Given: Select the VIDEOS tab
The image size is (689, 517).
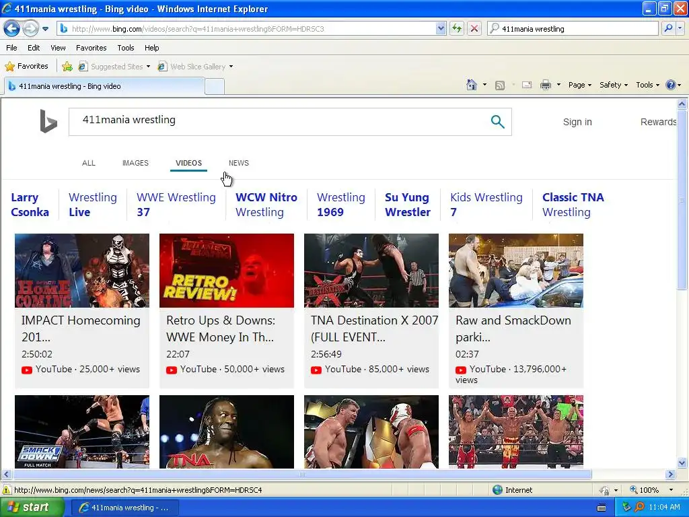Looking at the screenshot, I should [x=188, y=163].
